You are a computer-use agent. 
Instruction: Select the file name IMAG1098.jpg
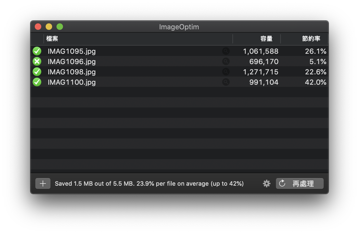(x=72, y=72)
